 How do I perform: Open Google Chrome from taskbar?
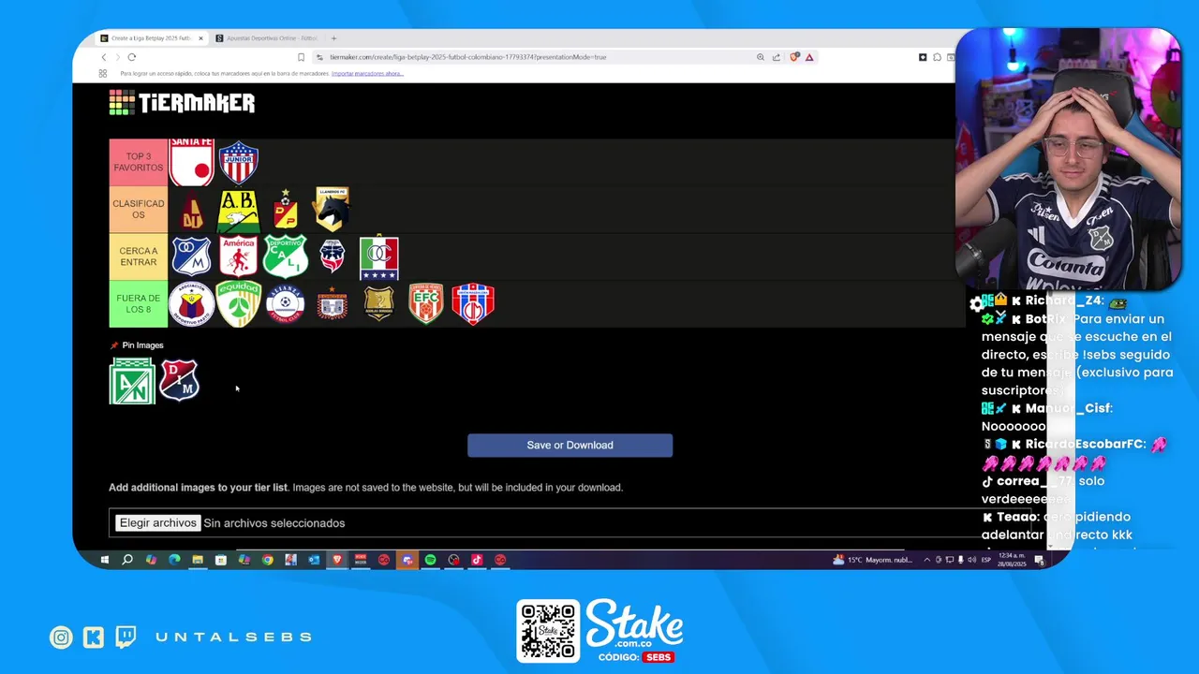click(267, 560)
